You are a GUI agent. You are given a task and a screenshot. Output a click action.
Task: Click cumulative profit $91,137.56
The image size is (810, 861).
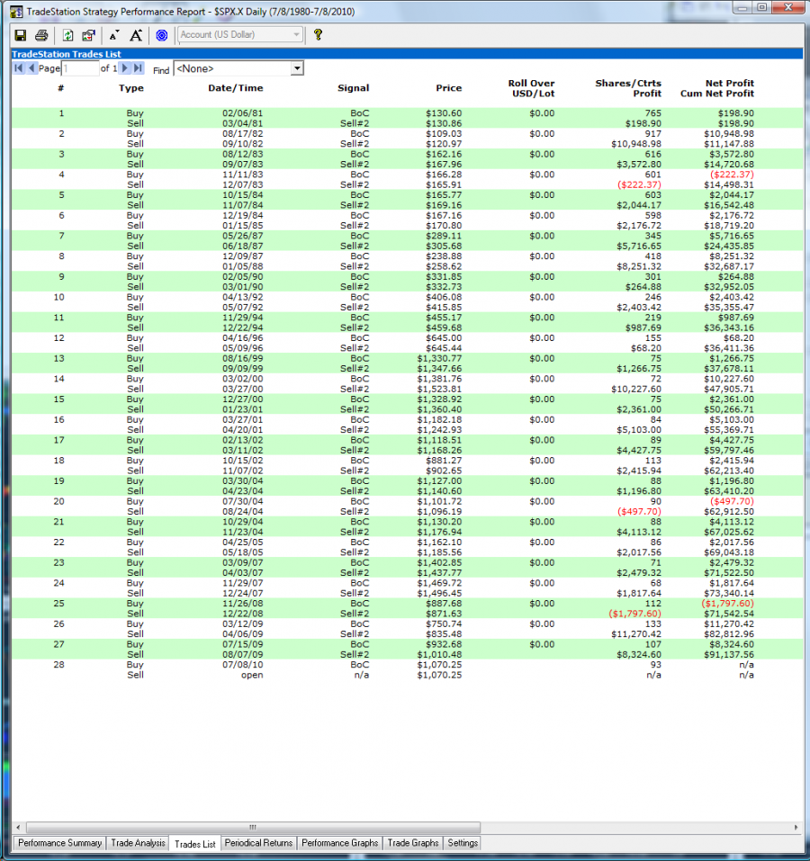coord(729,655)
